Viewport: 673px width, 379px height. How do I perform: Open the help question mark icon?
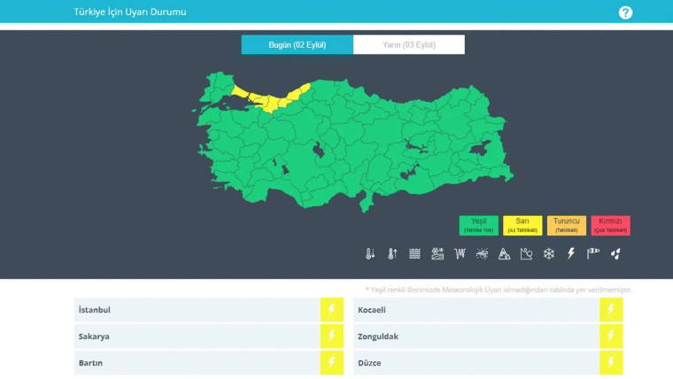point(626,12)
